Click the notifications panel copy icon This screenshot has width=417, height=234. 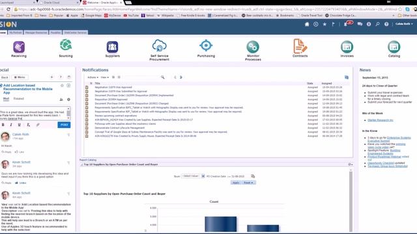347,77
